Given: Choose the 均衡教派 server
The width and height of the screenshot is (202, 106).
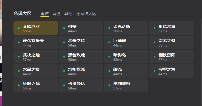Looking at the screenshot, I should click(x=81, y=71).
